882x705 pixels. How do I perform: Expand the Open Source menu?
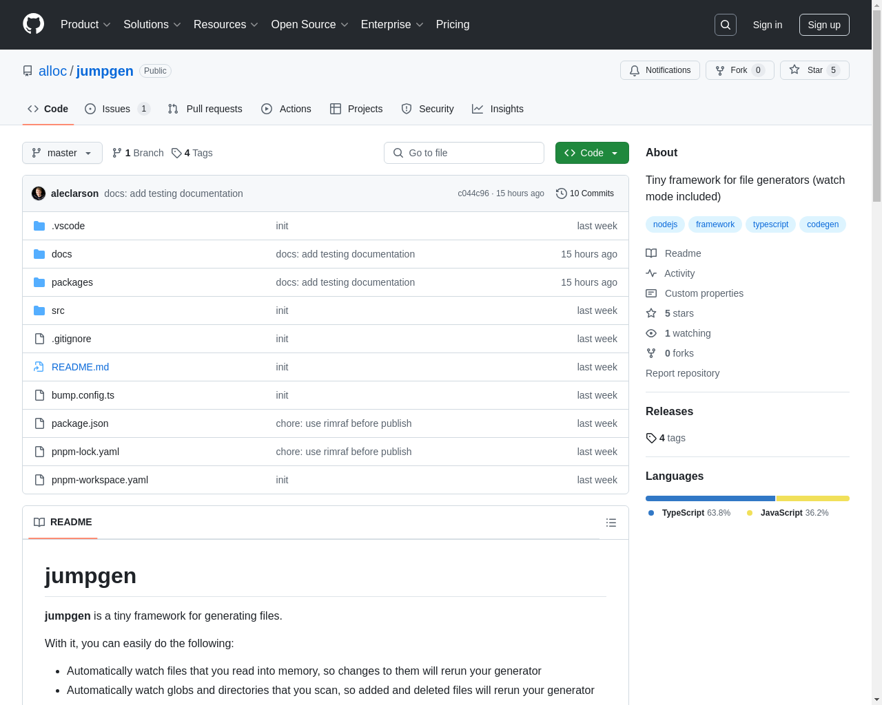(x=310, y=25)
